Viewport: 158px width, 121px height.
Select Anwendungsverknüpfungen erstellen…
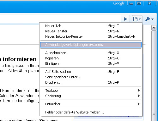click(x=91, y=45)
